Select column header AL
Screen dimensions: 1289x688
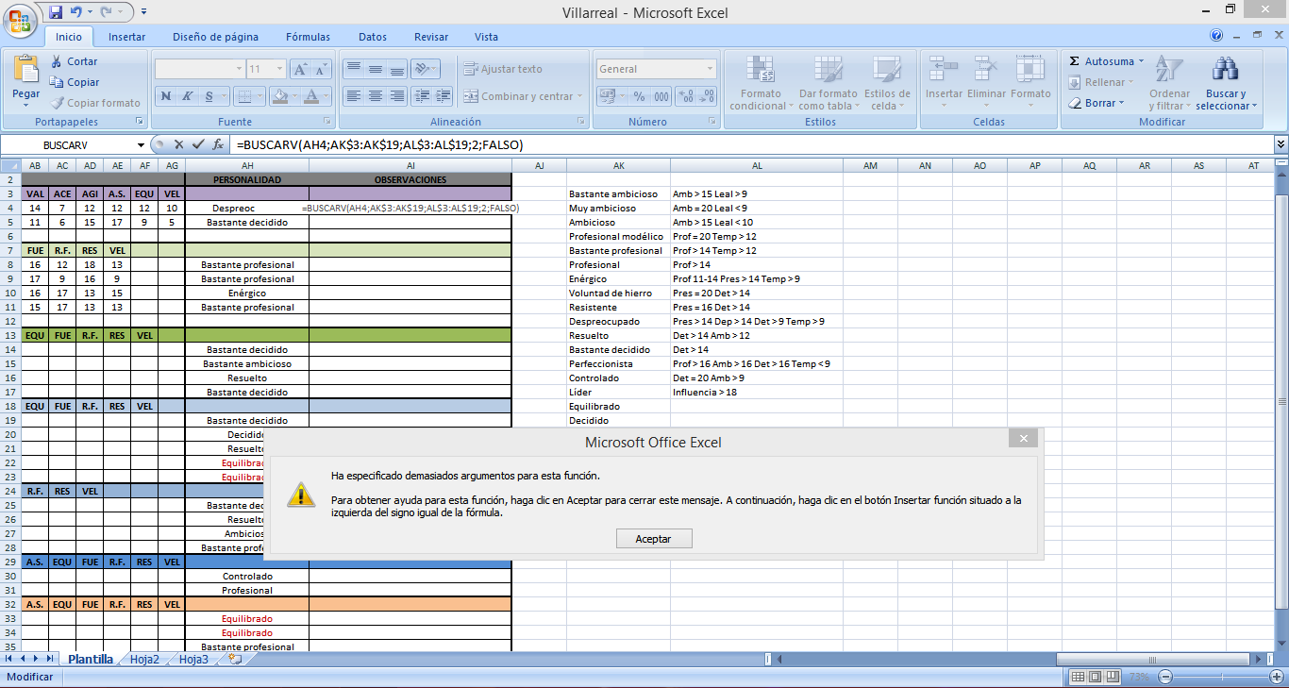point(757,166)
